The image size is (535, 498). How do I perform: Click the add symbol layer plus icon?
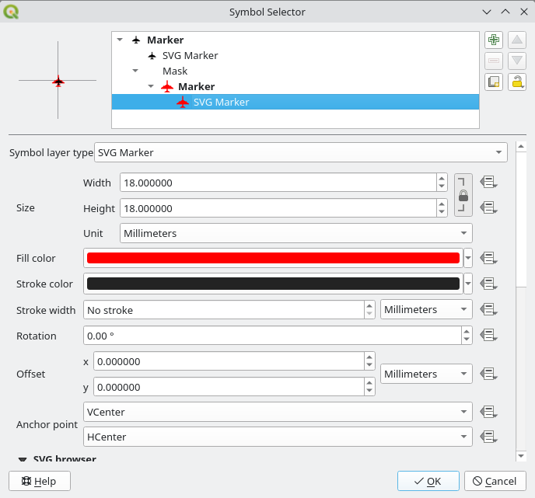click(493, 40)
